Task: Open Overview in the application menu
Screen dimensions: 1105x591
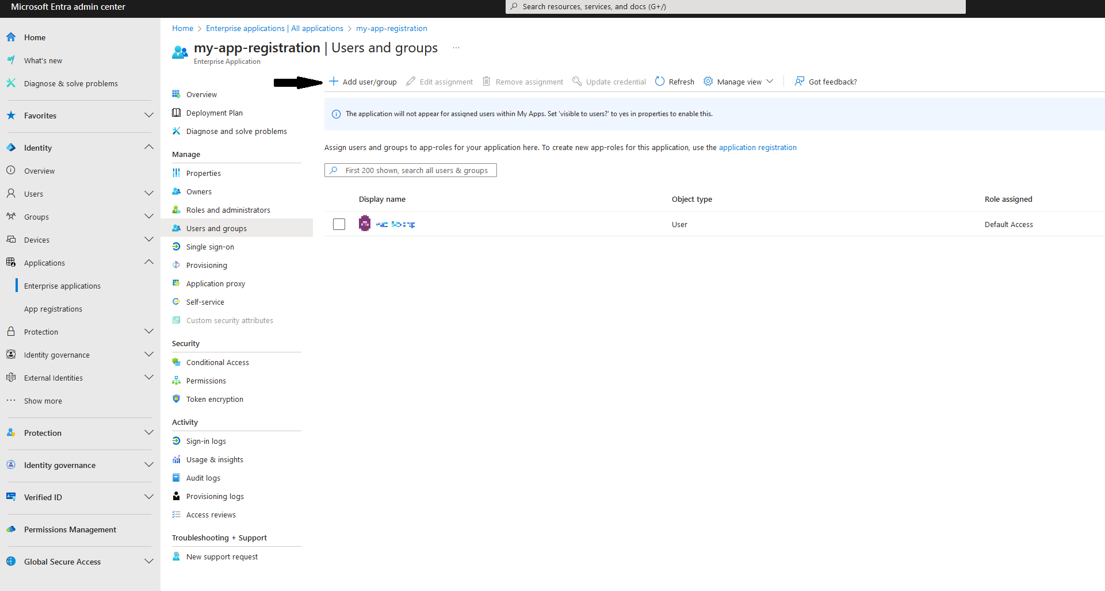Action: pos(201,94)
